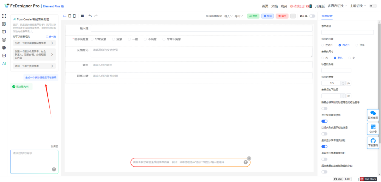Open 文档 in top navigation
This screenshot has height=182, width=381.
tap(274, 6)
